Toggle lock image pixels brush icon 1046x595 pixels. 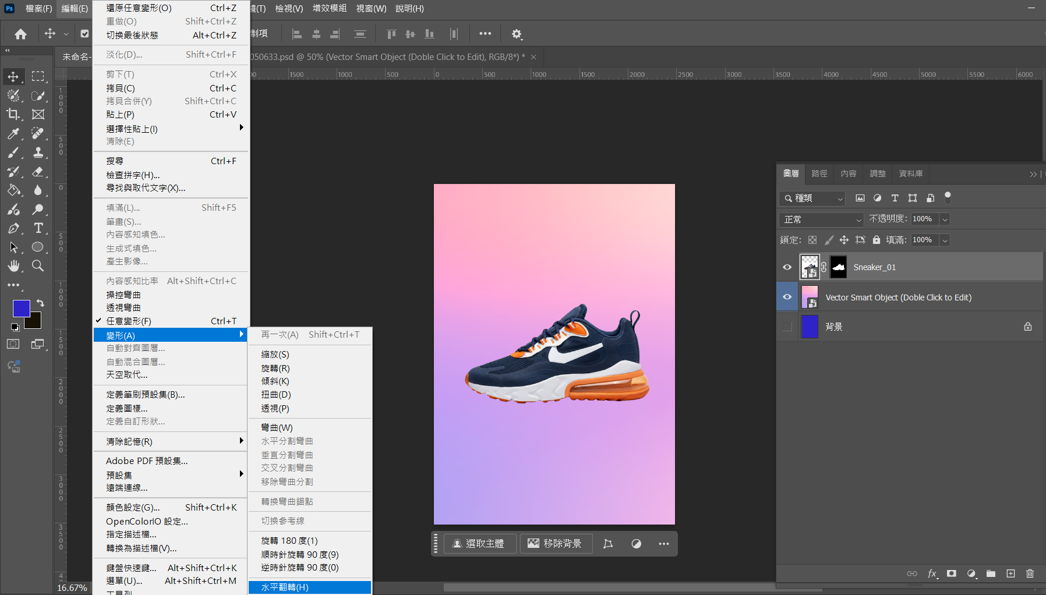click(829, 240)
